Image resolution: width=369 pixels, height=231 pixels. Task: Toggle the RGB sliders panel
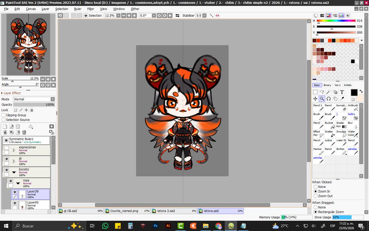(322, 15)
